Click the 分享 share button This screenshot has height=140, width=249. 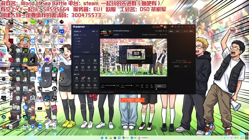pos(165,31)
